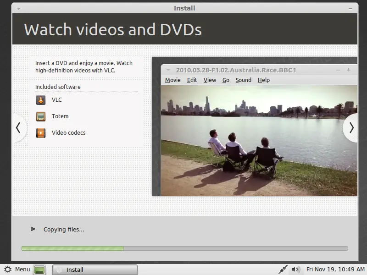Open the Movie menu in the slideshow player
367x275 pixels.
tap(173, 80)
